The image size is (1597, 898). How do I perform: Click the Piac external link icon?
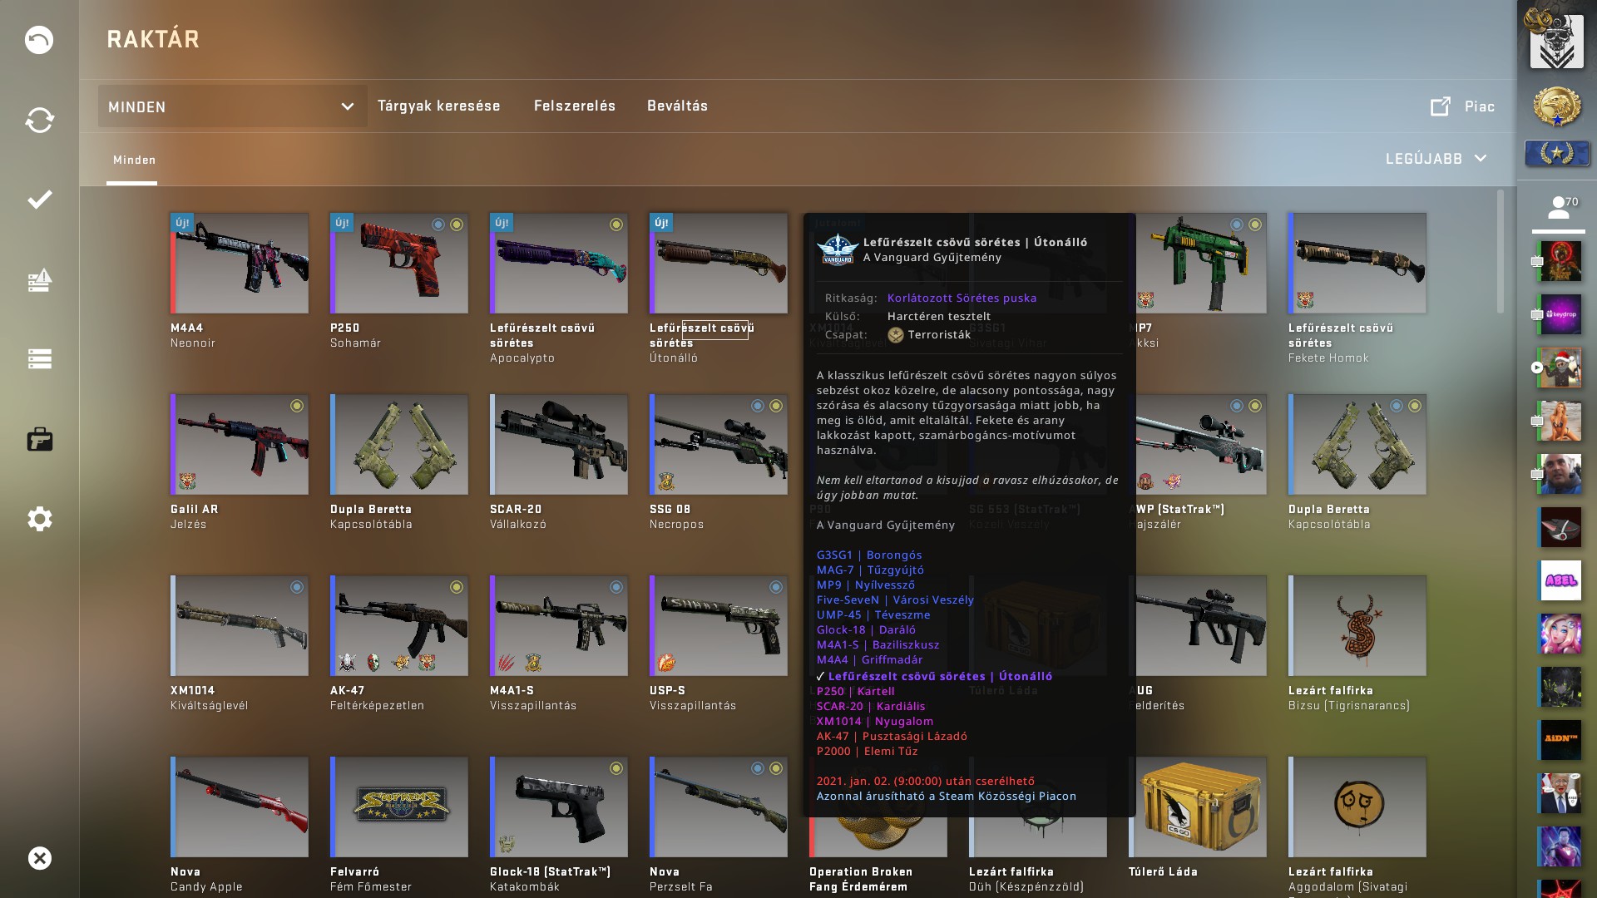[1440, 106]
